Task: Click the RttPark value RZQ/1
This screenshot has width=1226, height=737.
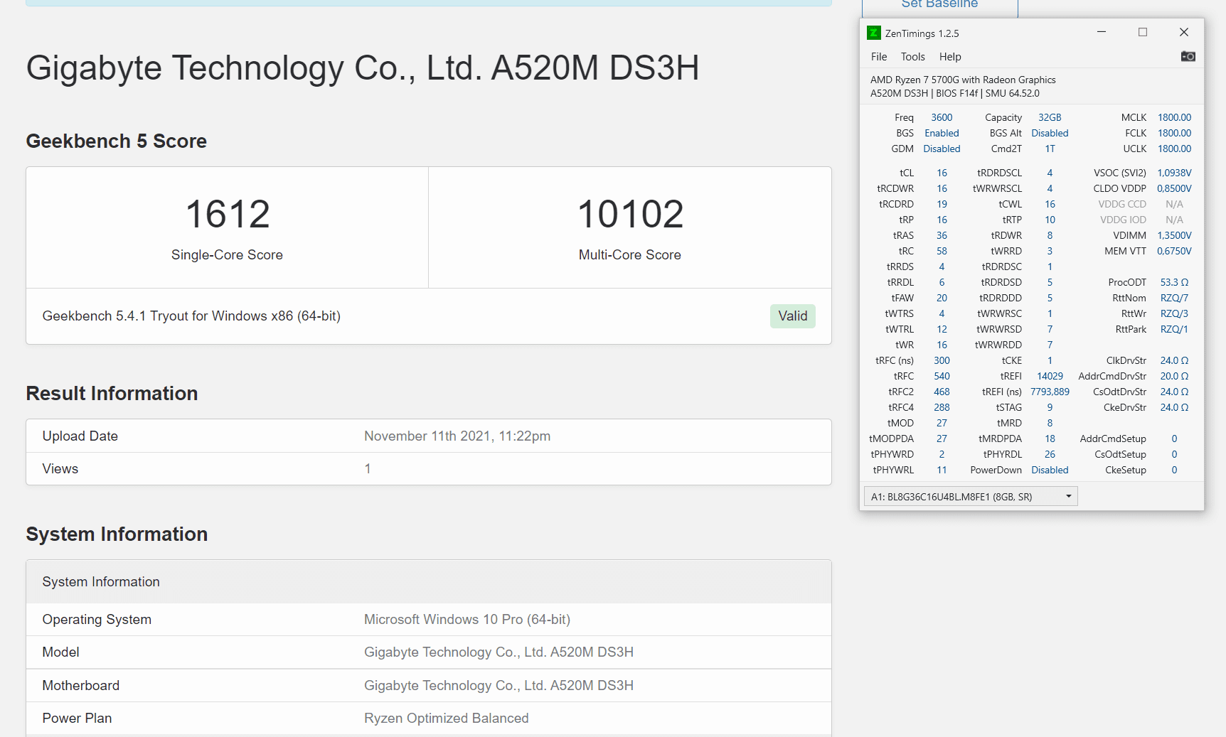Action: point(1174,329)
